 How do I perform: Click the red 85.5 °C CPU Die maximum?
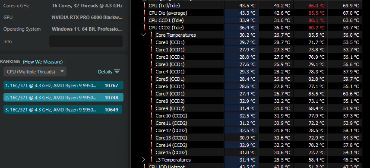(x=316, y=13)
